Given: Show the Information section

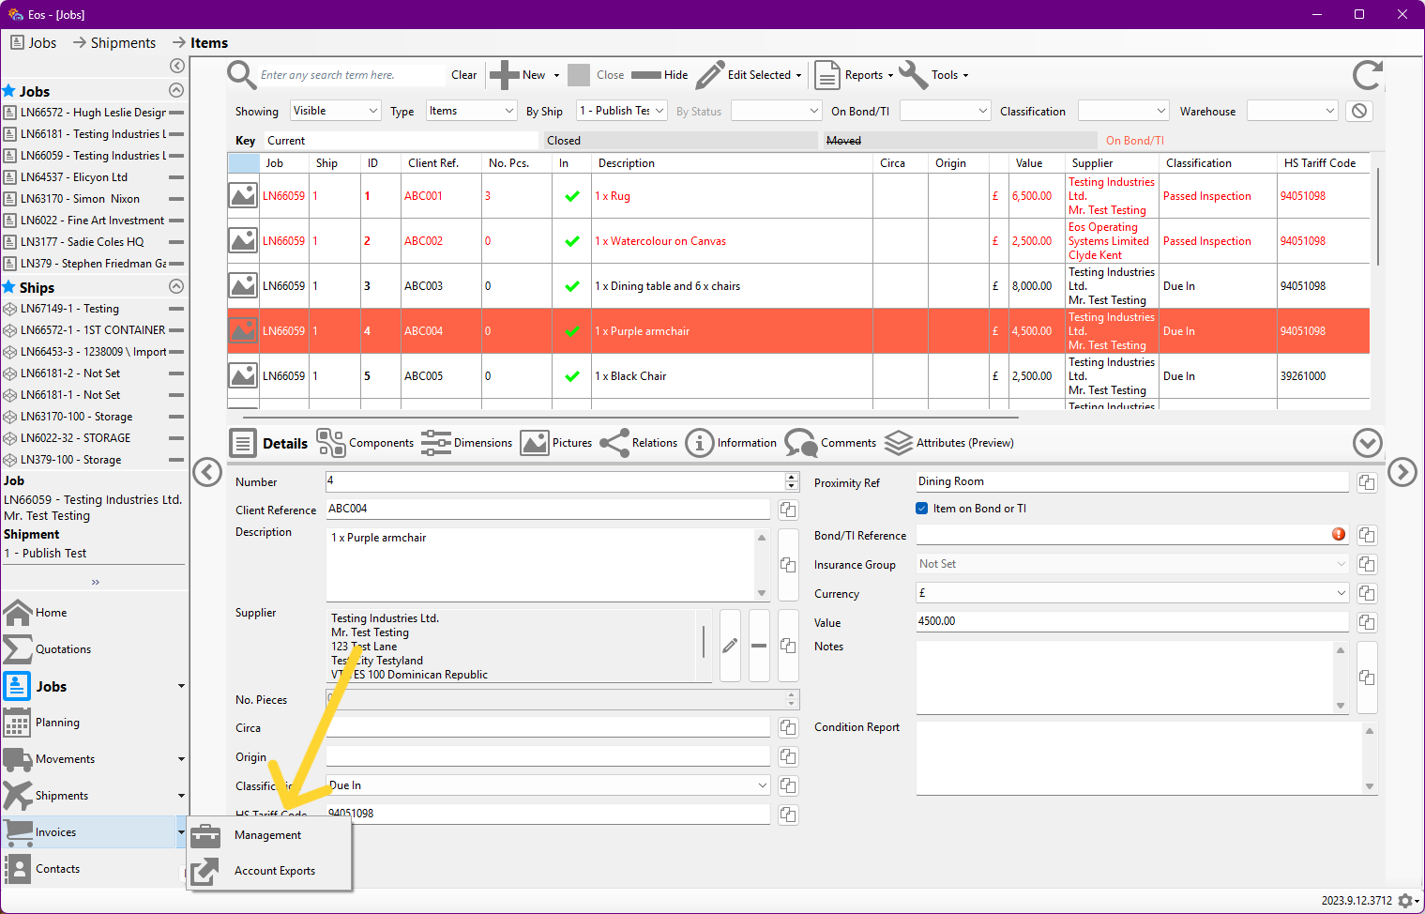Looking at the screenshot, I should pyautogui.click(x=731, y=443).
